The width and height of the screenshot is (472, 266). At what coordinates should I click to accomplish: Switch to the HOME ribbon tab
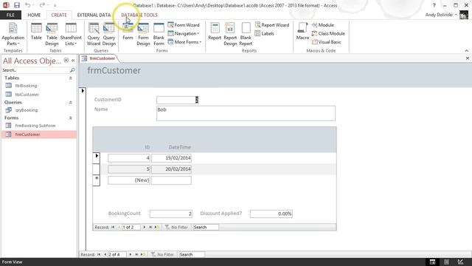[x=34, y=15]
